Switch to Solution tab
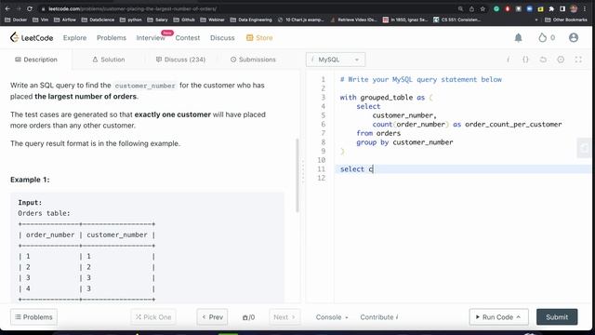This screenshot has height=335, width=595. pos(109,60)
